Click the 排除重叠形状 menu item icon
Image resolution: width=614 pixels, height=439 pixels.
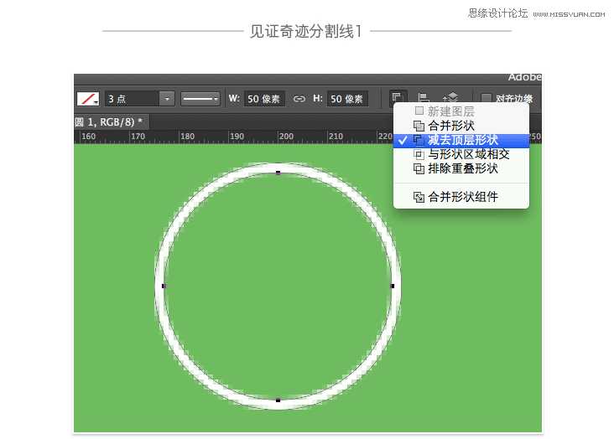point(419,168)
